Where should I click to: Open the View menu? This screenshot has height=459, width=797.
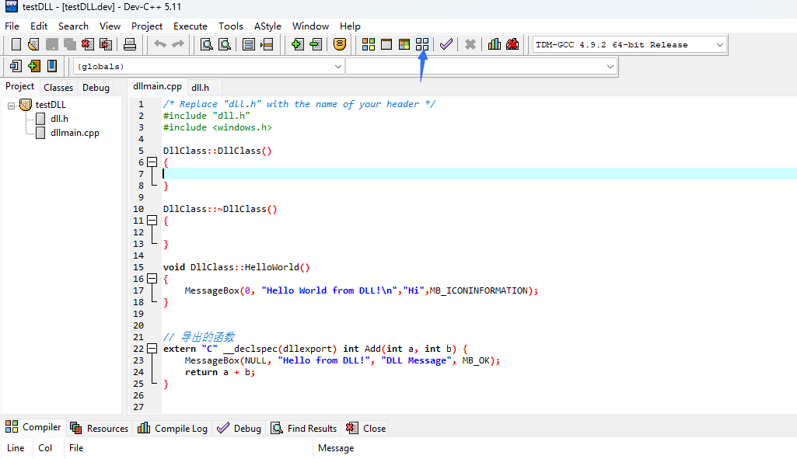pyautogui.click(x=110, y=26)
